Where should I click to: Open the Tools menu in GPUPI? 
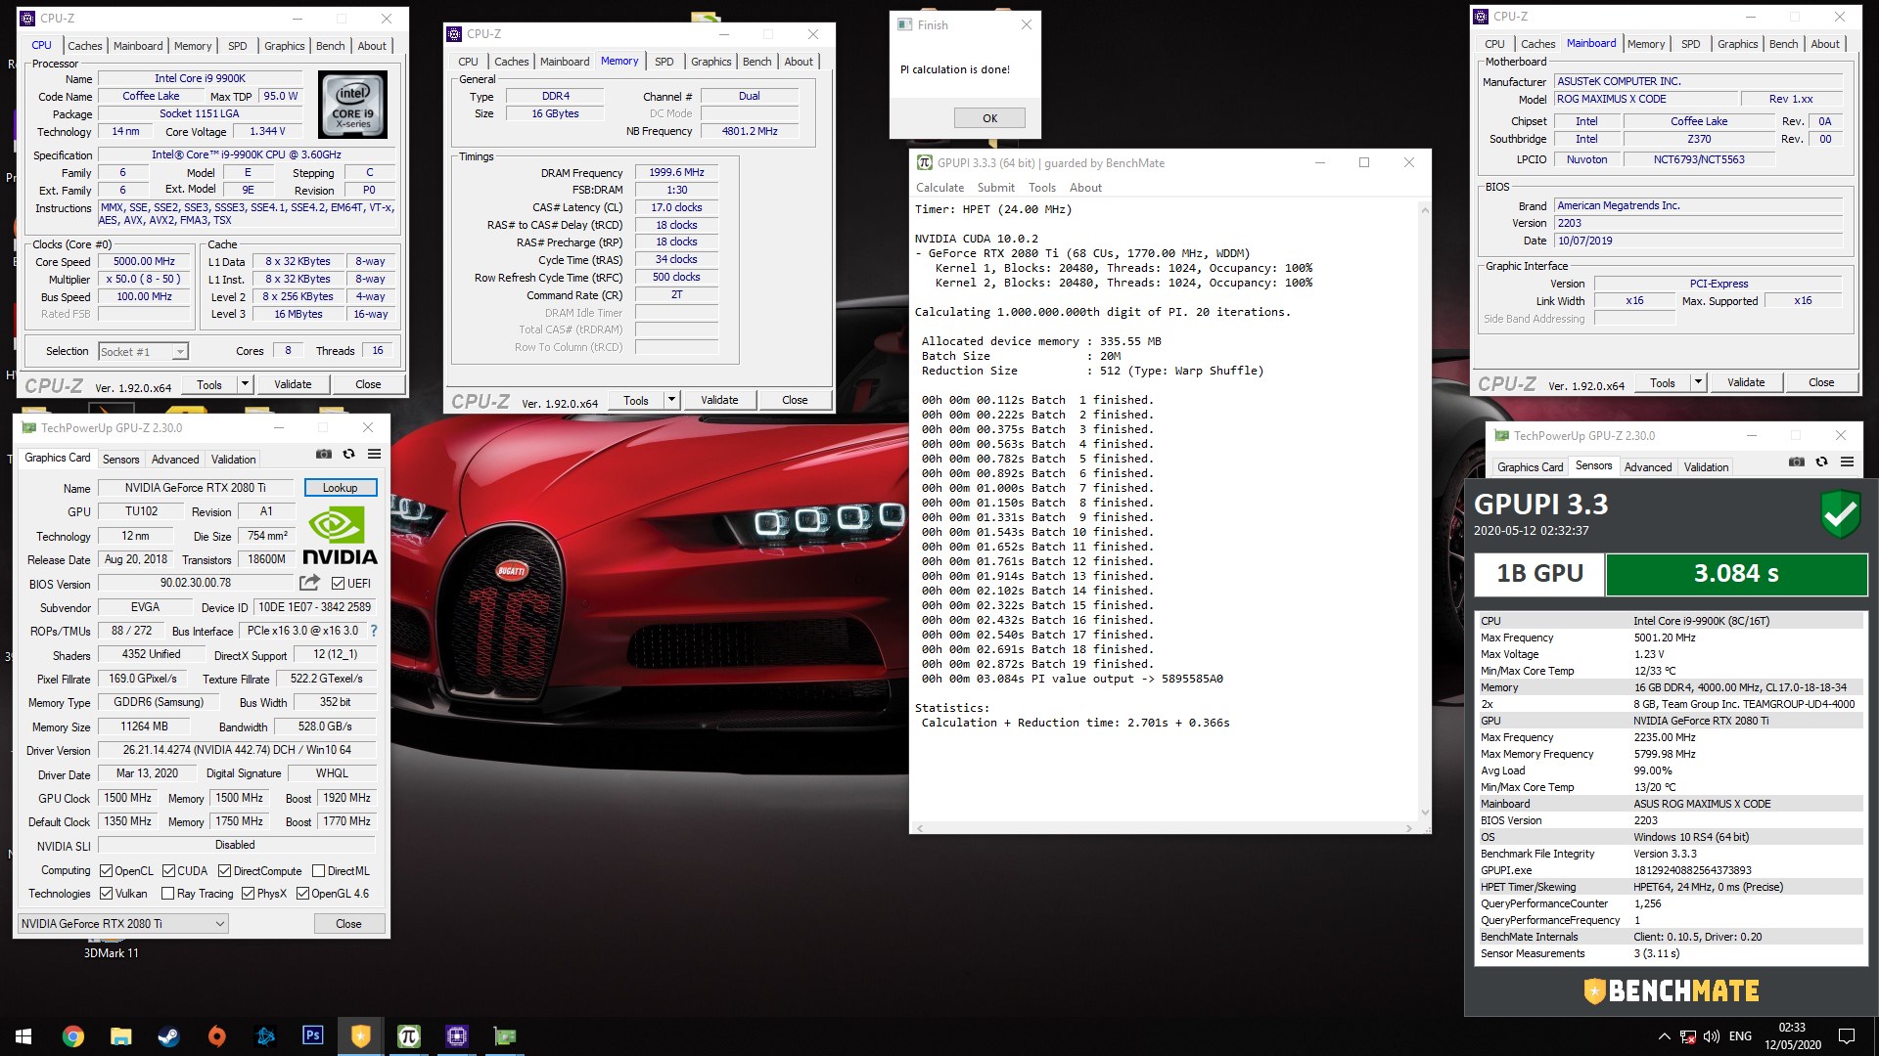point(1041,188)
